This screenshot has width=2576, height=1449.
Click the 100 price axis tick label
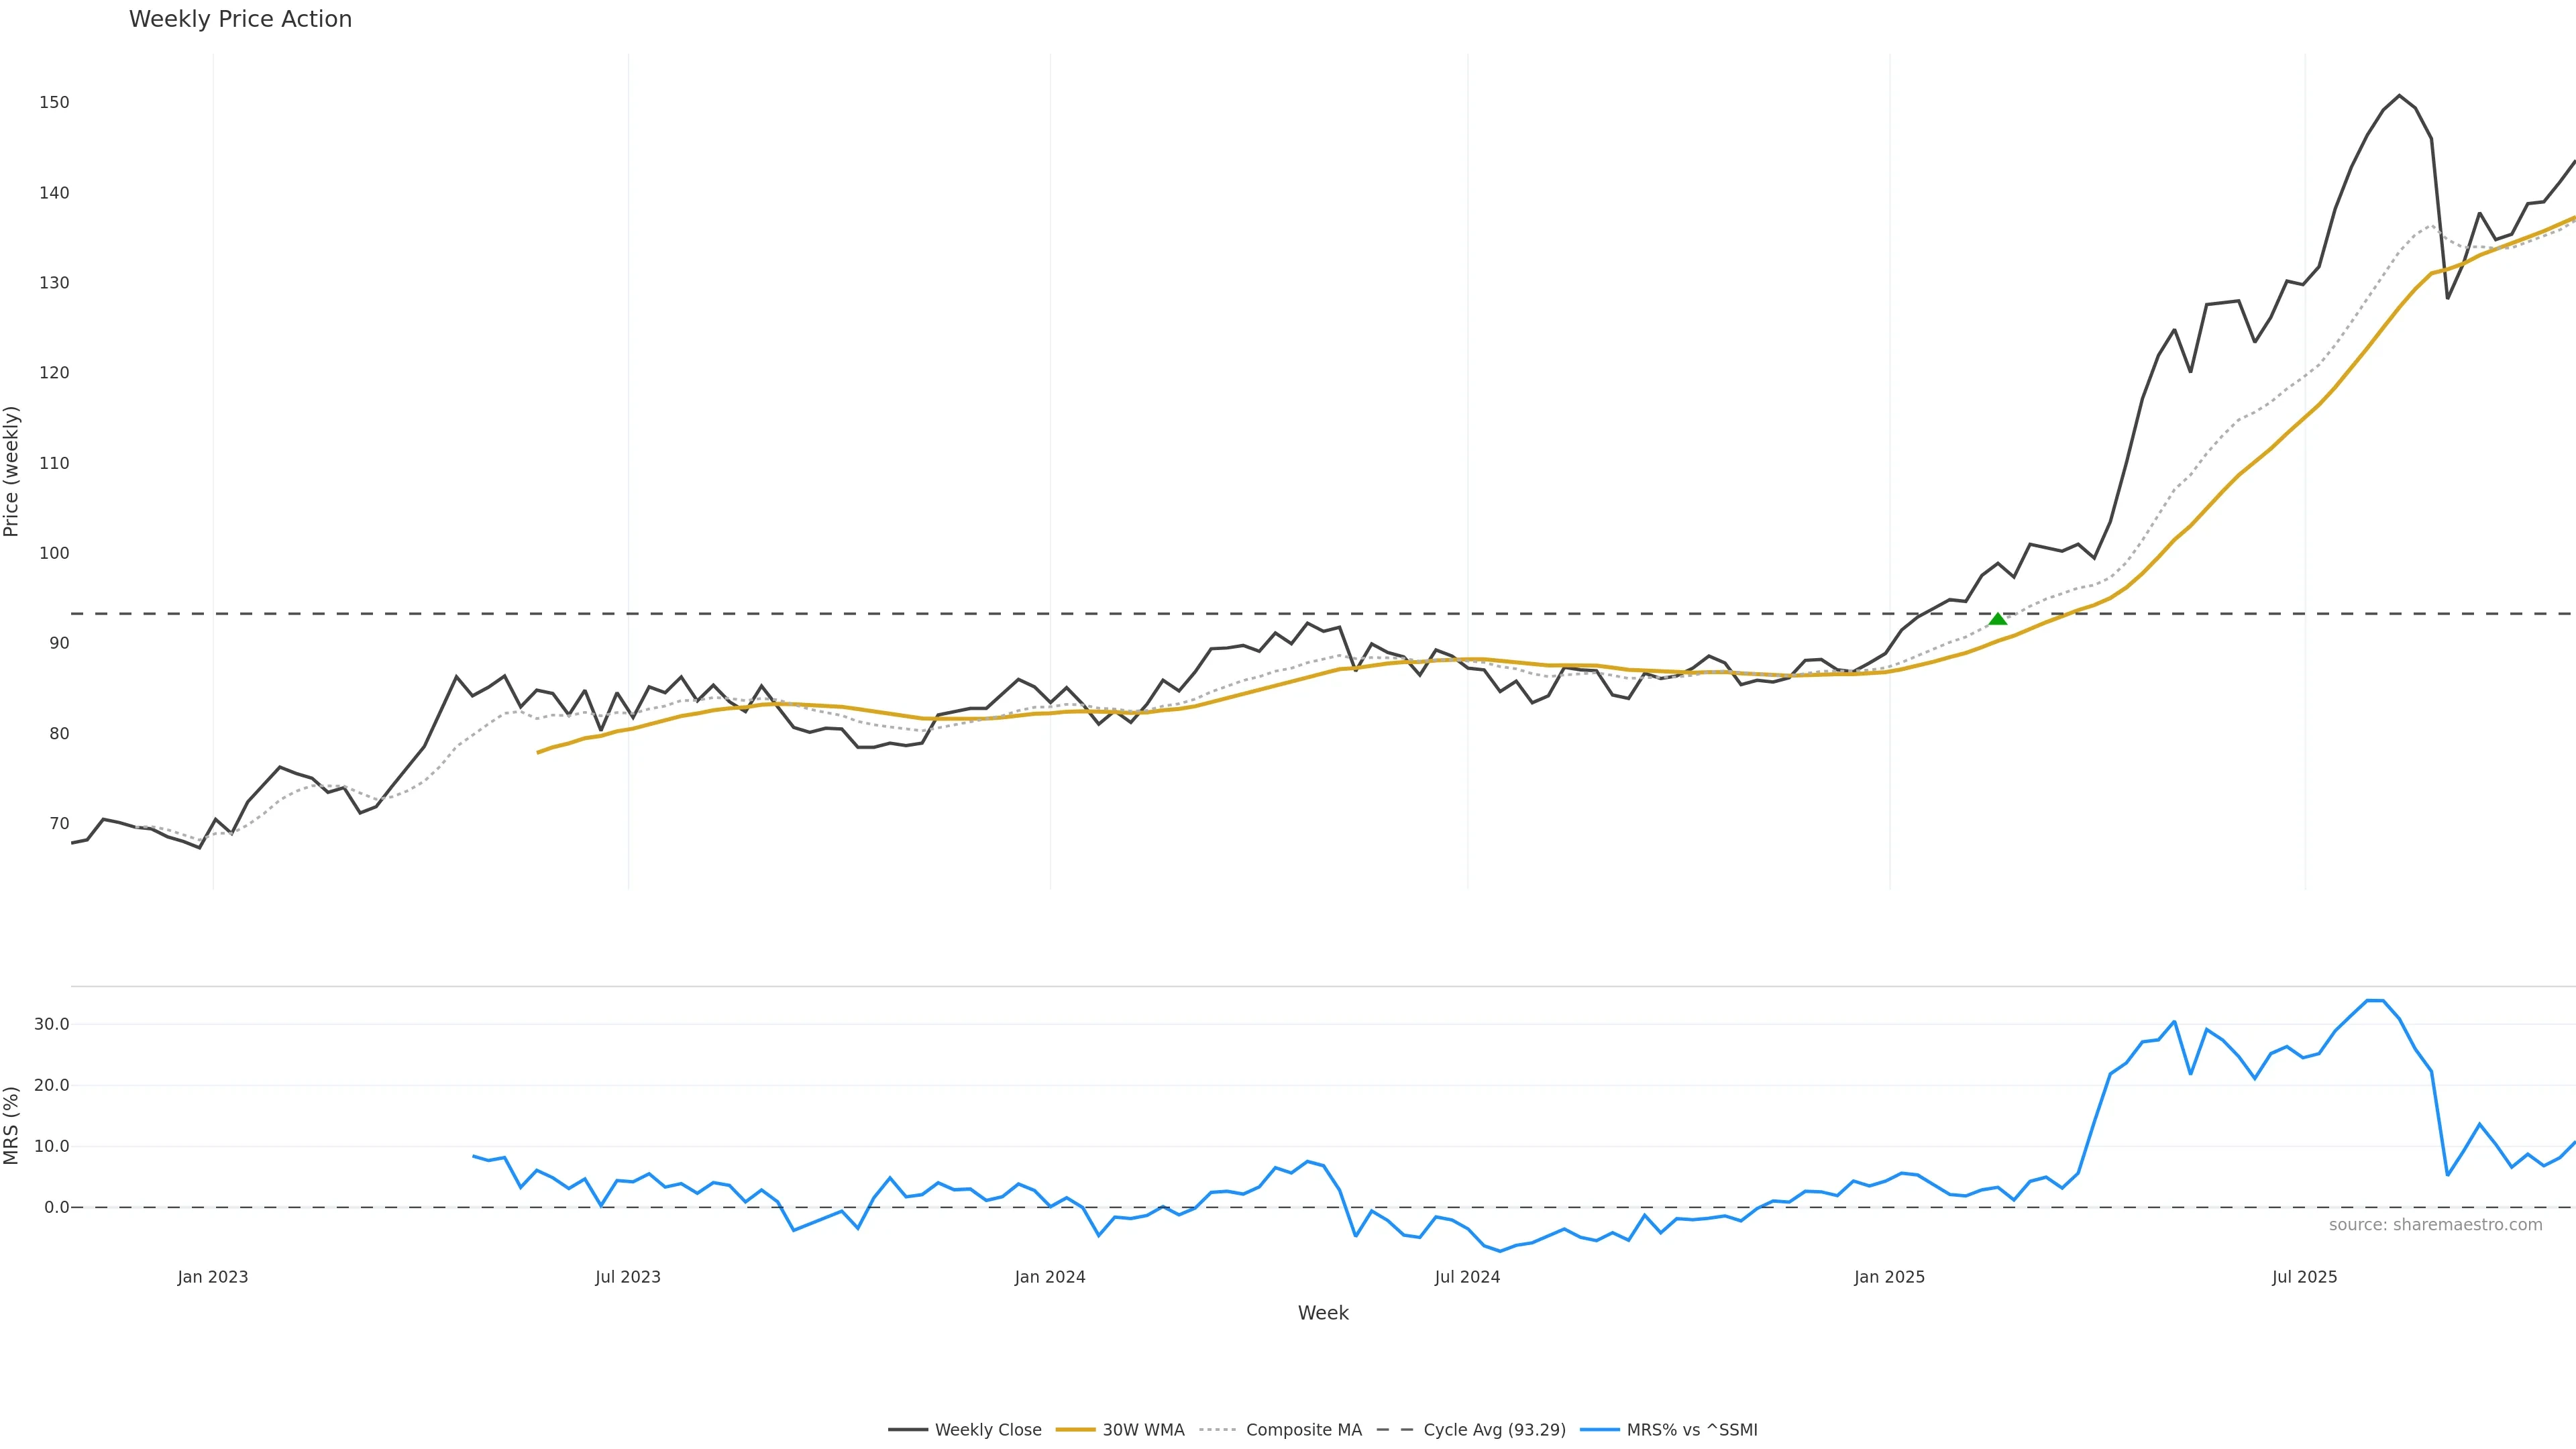[x=54, y=553]
